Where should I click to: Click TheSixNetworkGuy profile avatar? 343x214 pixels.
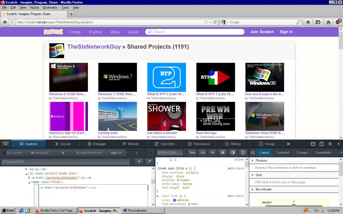point(57,51)
